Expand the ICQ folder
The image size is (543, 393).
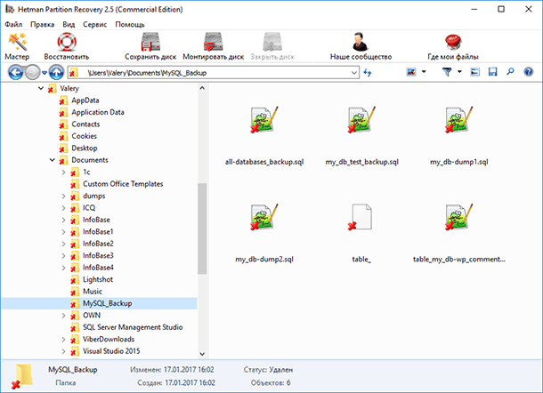pyautogui.click(x=64, y=208)
